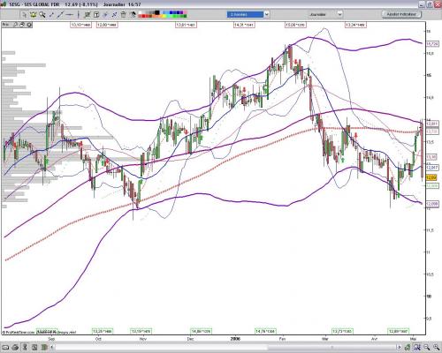Viewport: 442px width, 353px height.
Task: Click the zoom out magnifier at bottom right
Action: (x=427, y=348)
